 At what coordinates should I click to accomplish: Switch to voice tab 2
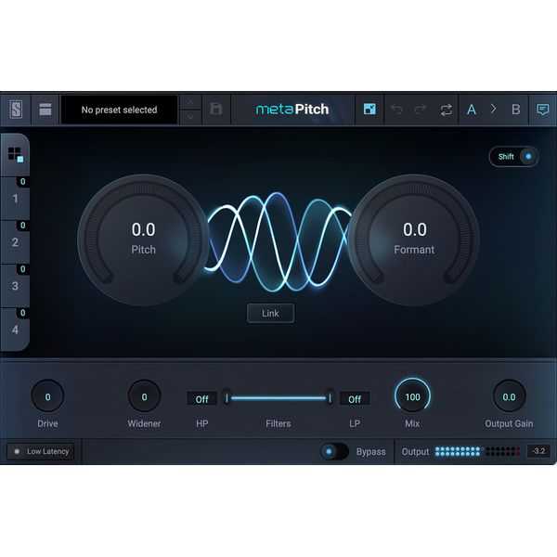click(x=15, y=242)
